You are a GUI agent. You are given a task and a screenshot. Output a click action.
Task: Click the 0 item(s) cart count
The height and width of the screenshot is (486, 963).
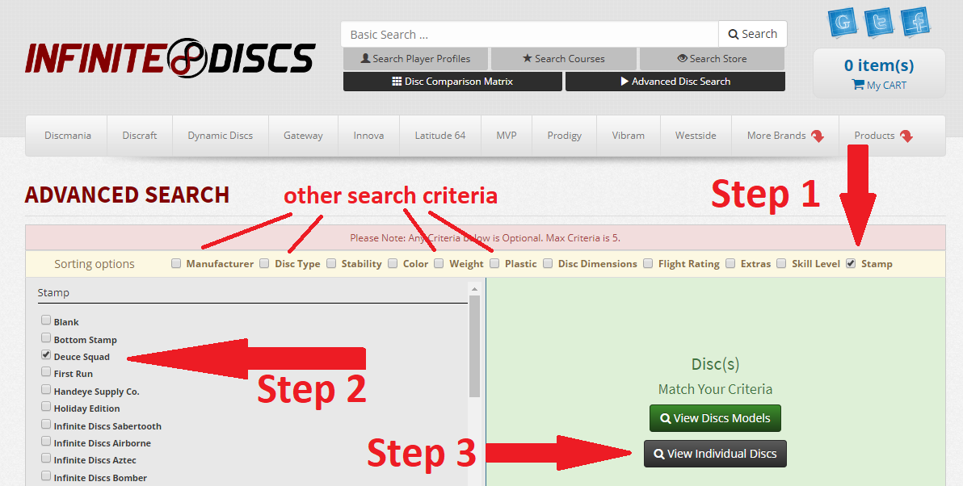point(879,65)
